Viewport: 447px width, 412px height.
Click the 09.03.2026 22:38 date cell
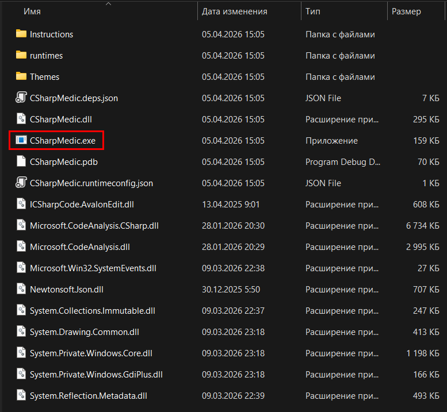tap(233, 268)
